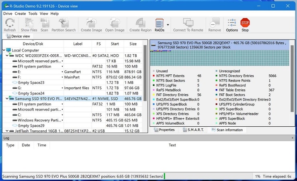Click the device list vertical scrollbar
Image resolution: width=297 pixels, height=181 pixels.
(145, 73)
